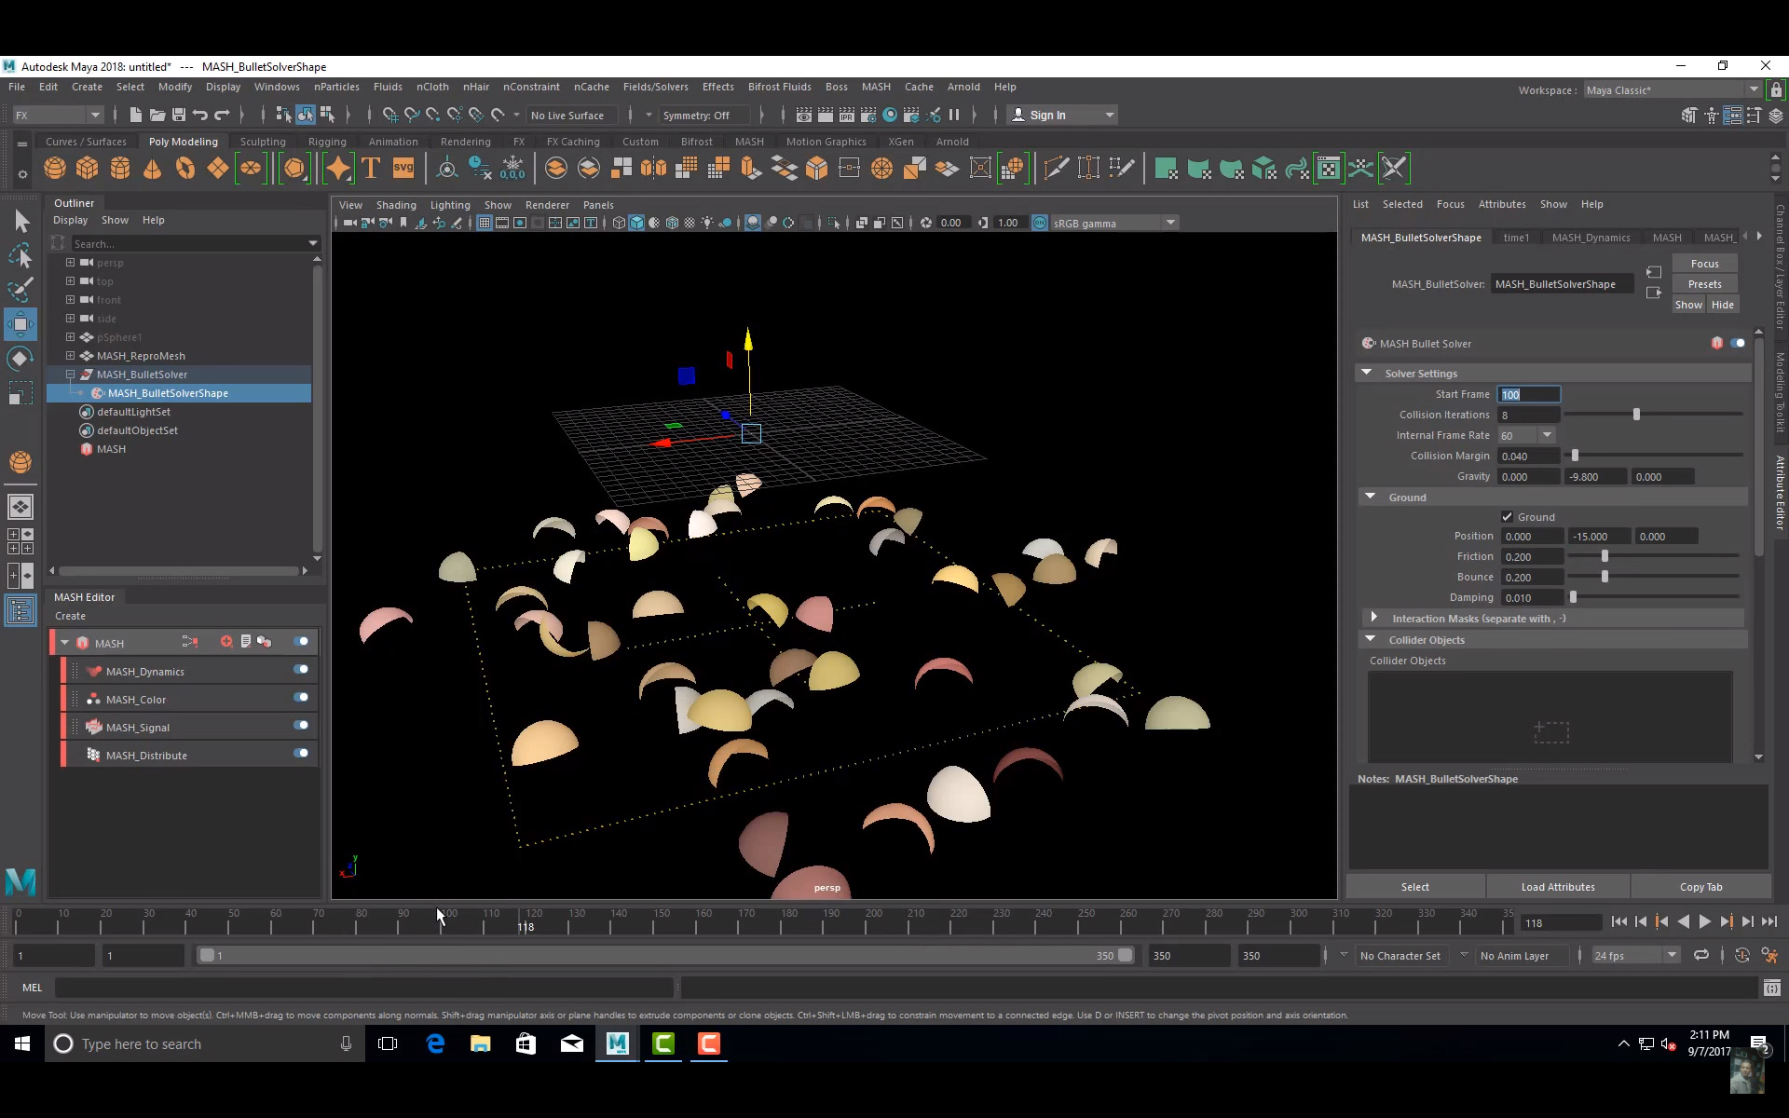Image resolution: width=1789 pixels, height=1118 pixels.
Task: Toggle the MASH_Dynamics node switch
Action: tap(300, 669)
